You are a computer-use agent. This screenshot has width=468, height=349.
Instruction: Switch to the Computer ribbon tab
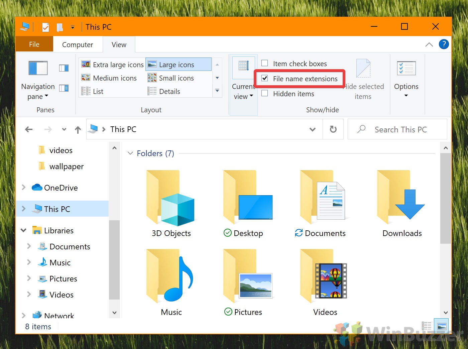tap(77, 44)
